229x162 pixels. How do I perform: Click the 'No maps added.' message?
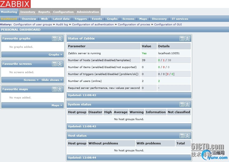tap(20, 98)
